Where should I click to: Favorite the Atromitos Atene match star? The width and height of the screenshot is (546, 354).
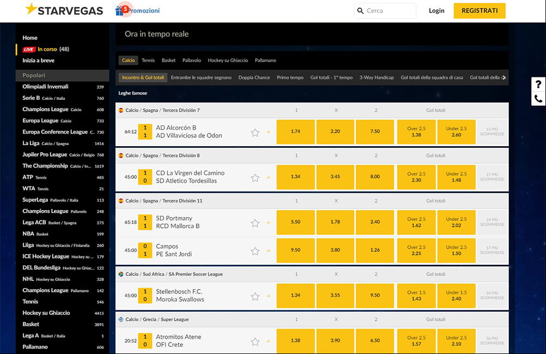point(255,341)
